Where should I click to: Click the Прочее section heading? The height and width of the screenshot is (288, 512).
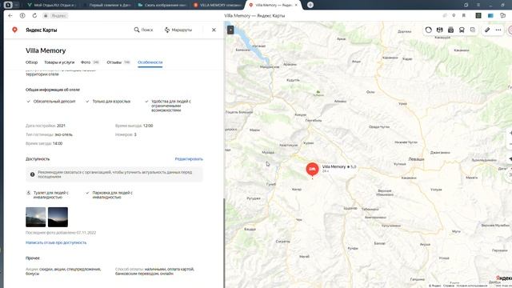coord(33,258)
